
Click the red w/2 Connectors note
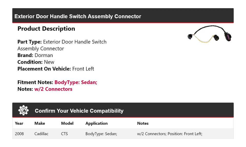click(x=53, y=89)
